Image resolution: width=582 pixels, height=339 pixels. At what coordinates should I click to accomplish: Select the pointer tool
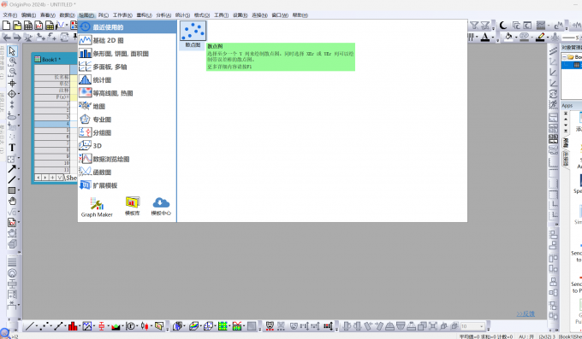click(12, 50)
